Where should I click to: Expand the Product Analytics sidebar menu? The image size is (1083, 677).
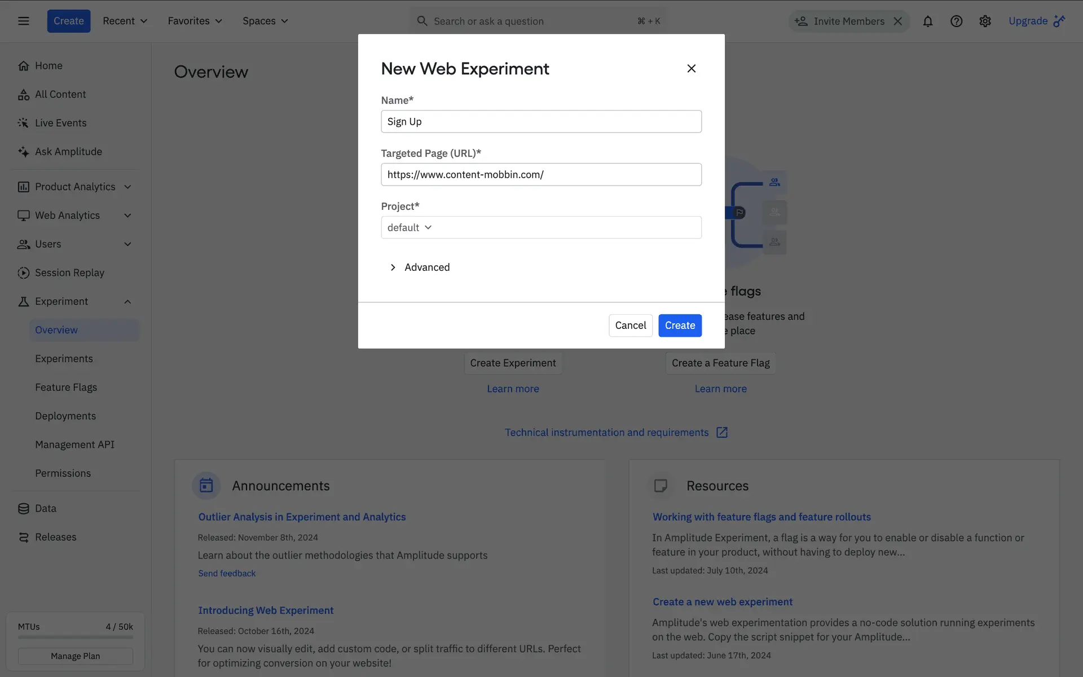tap(127, 187)
